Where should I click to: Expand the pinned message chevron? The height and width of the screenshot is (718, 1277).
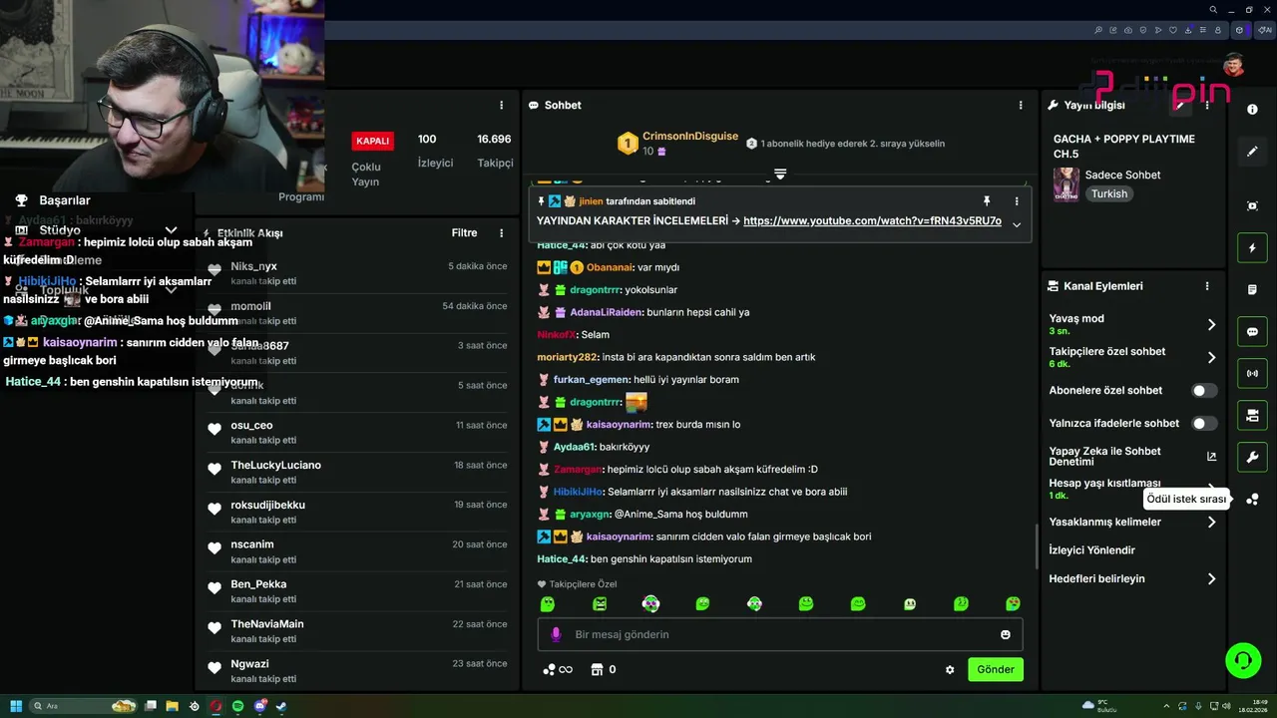point(1017,224)
